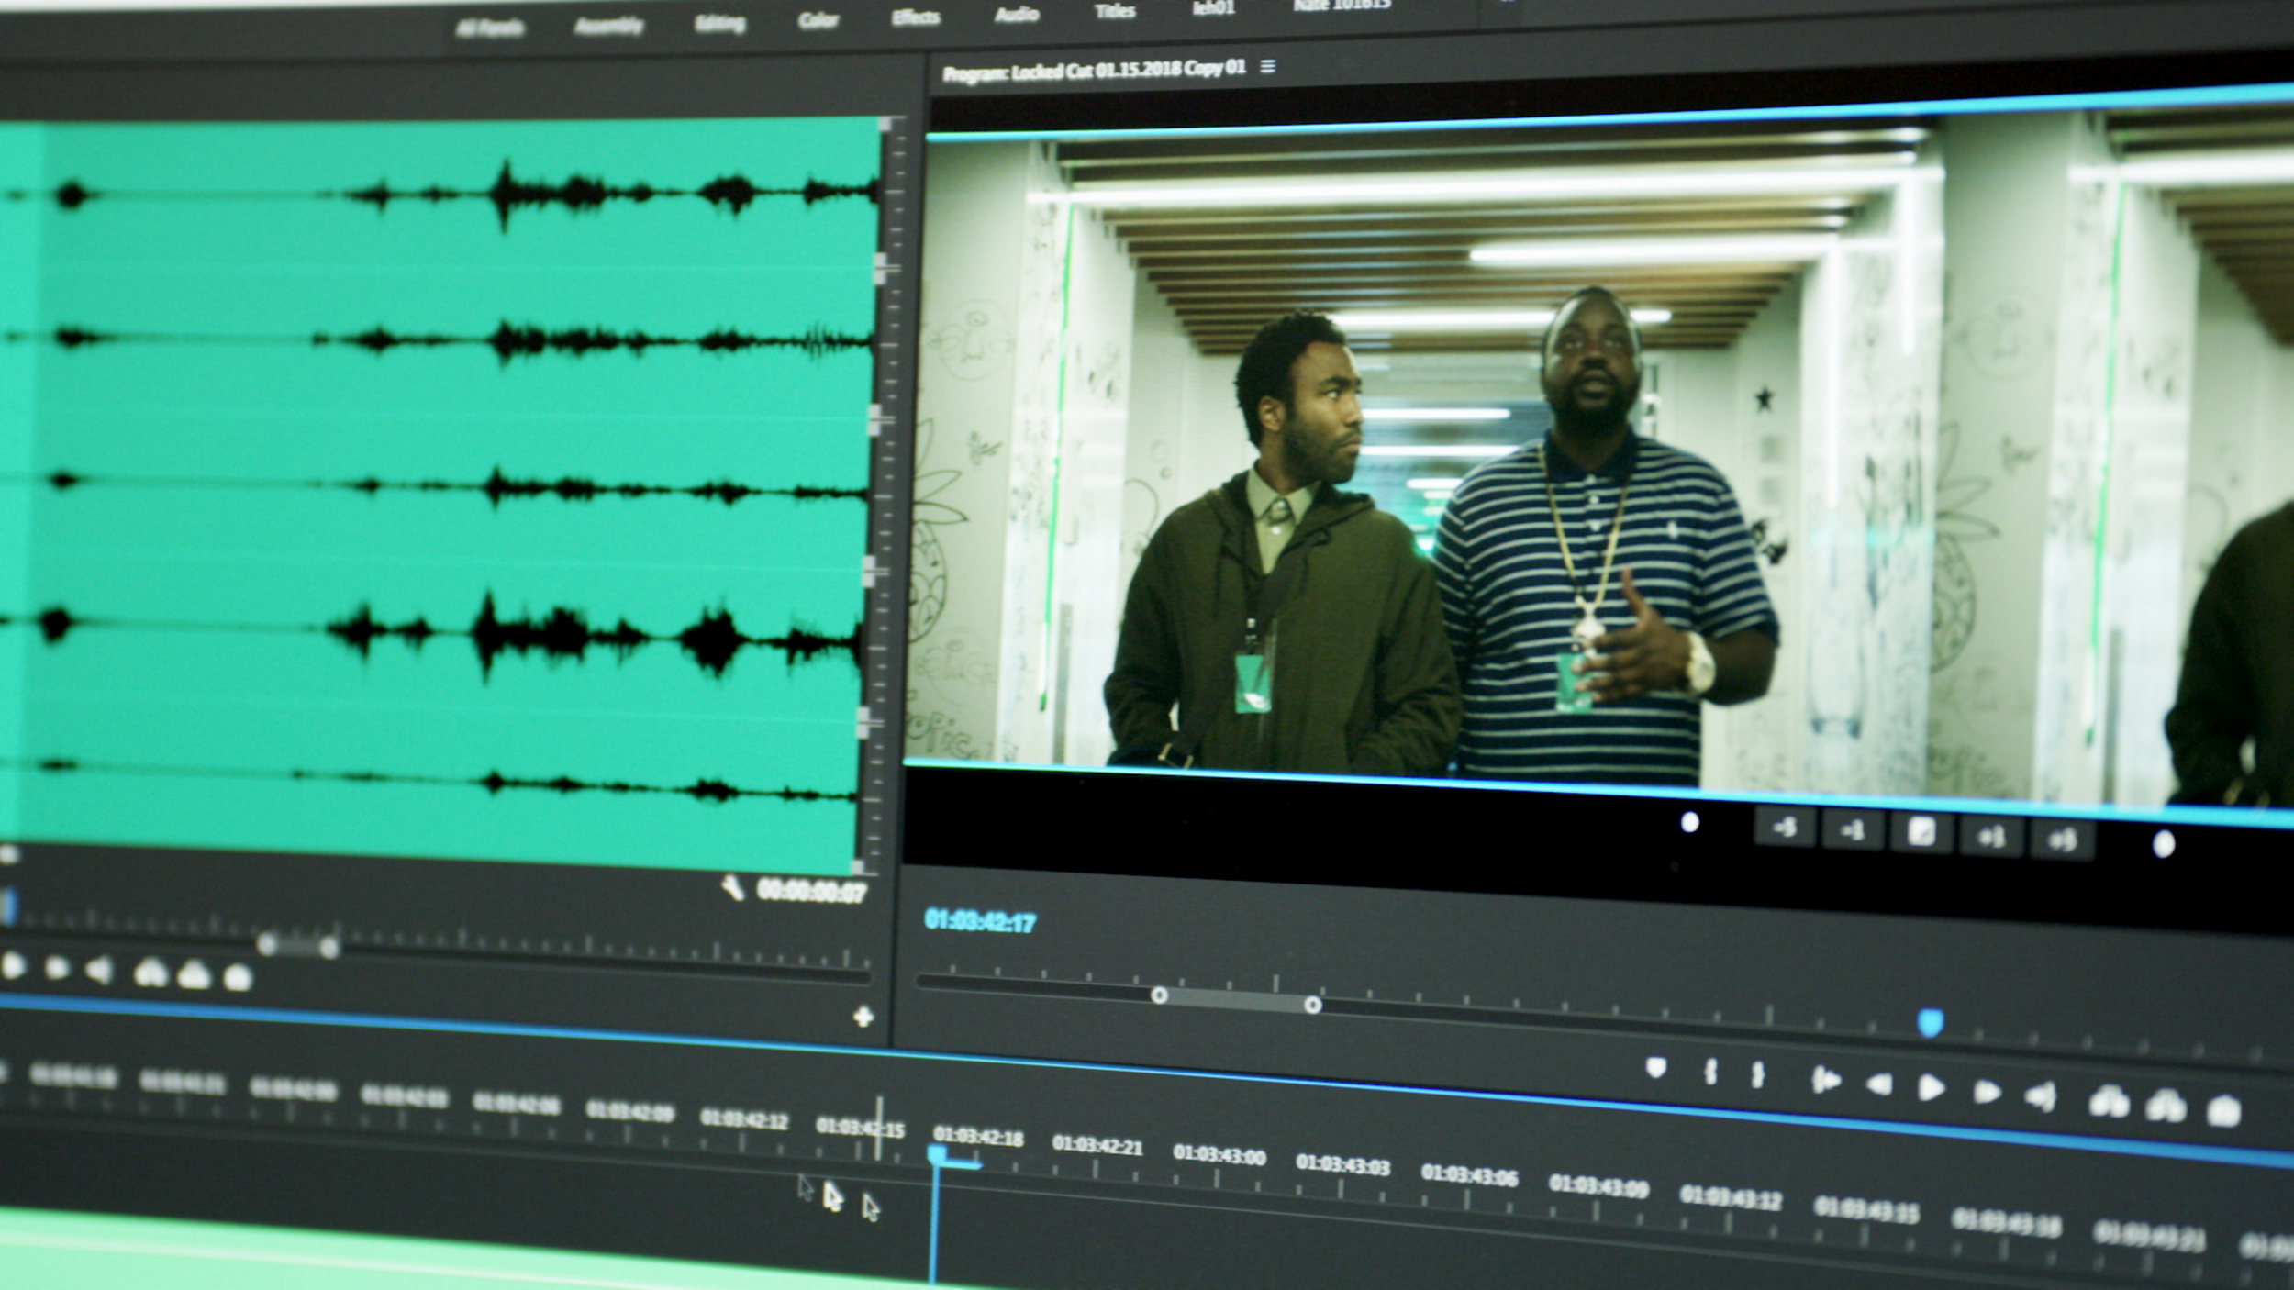
Task: Switch to the leh01 workspace
Action: 1213,8
